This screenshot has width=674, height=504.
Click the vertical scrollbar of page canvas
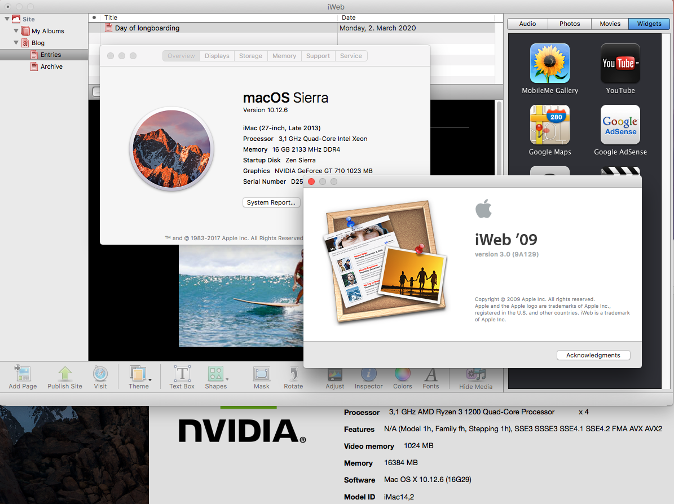tap(499, 138)
